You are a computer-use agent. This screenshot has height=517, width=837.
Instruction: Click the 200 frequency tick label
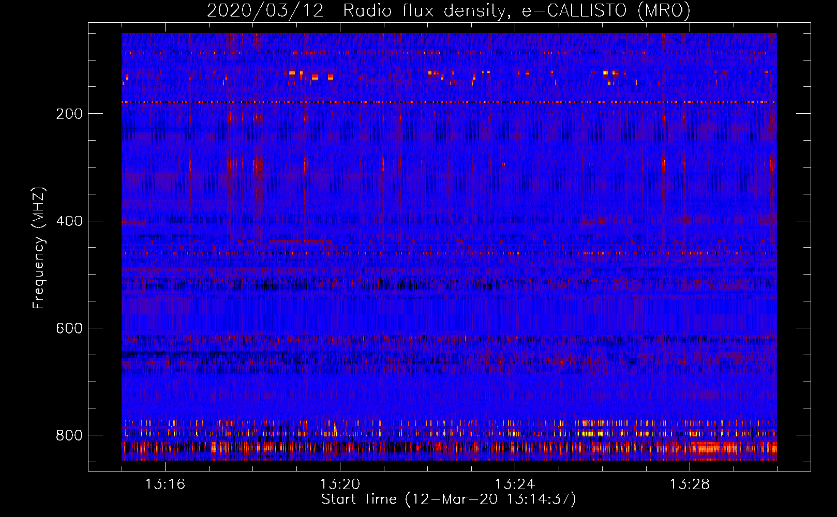coord(69,114)
